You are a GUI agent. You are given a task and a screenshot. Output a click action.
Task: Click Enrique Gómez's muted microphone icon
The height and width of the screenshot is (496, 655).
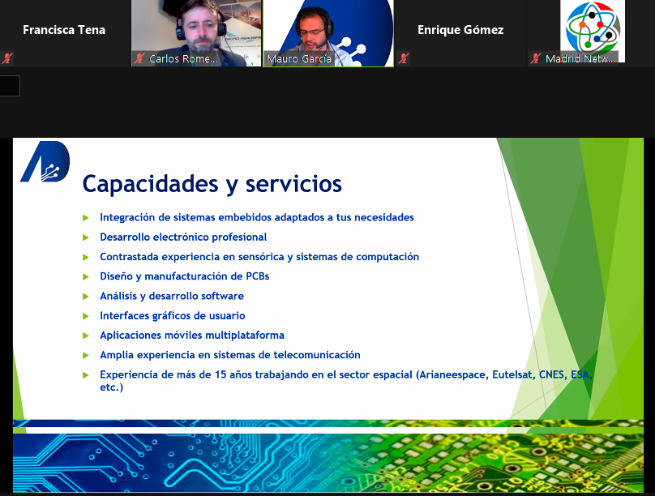403,58
